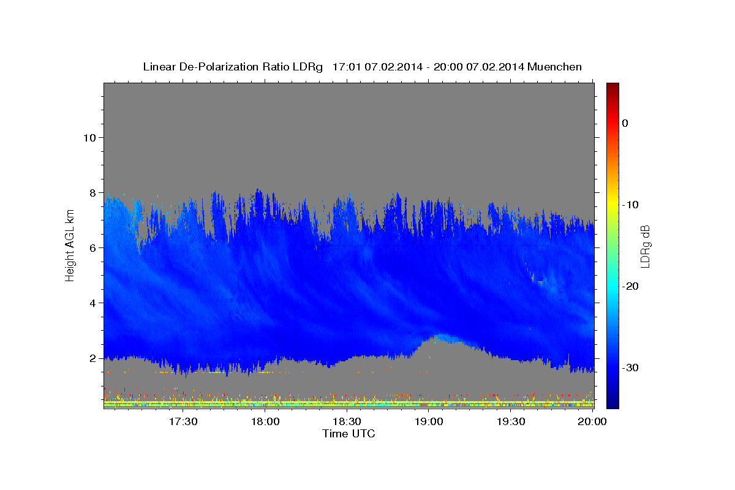
Task: Click the 20:00 time tick label
Action: [x=592, y=421]
